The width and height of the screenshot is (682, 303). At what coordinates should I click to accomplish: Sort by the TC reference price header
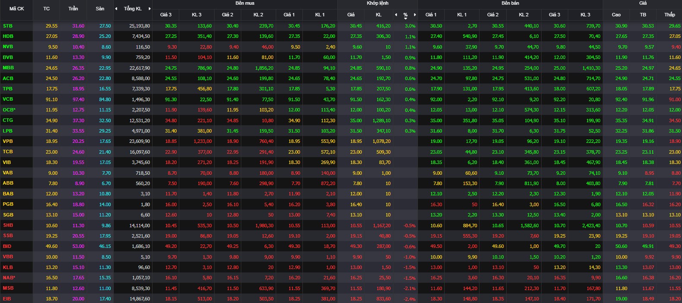pos(47,9)
